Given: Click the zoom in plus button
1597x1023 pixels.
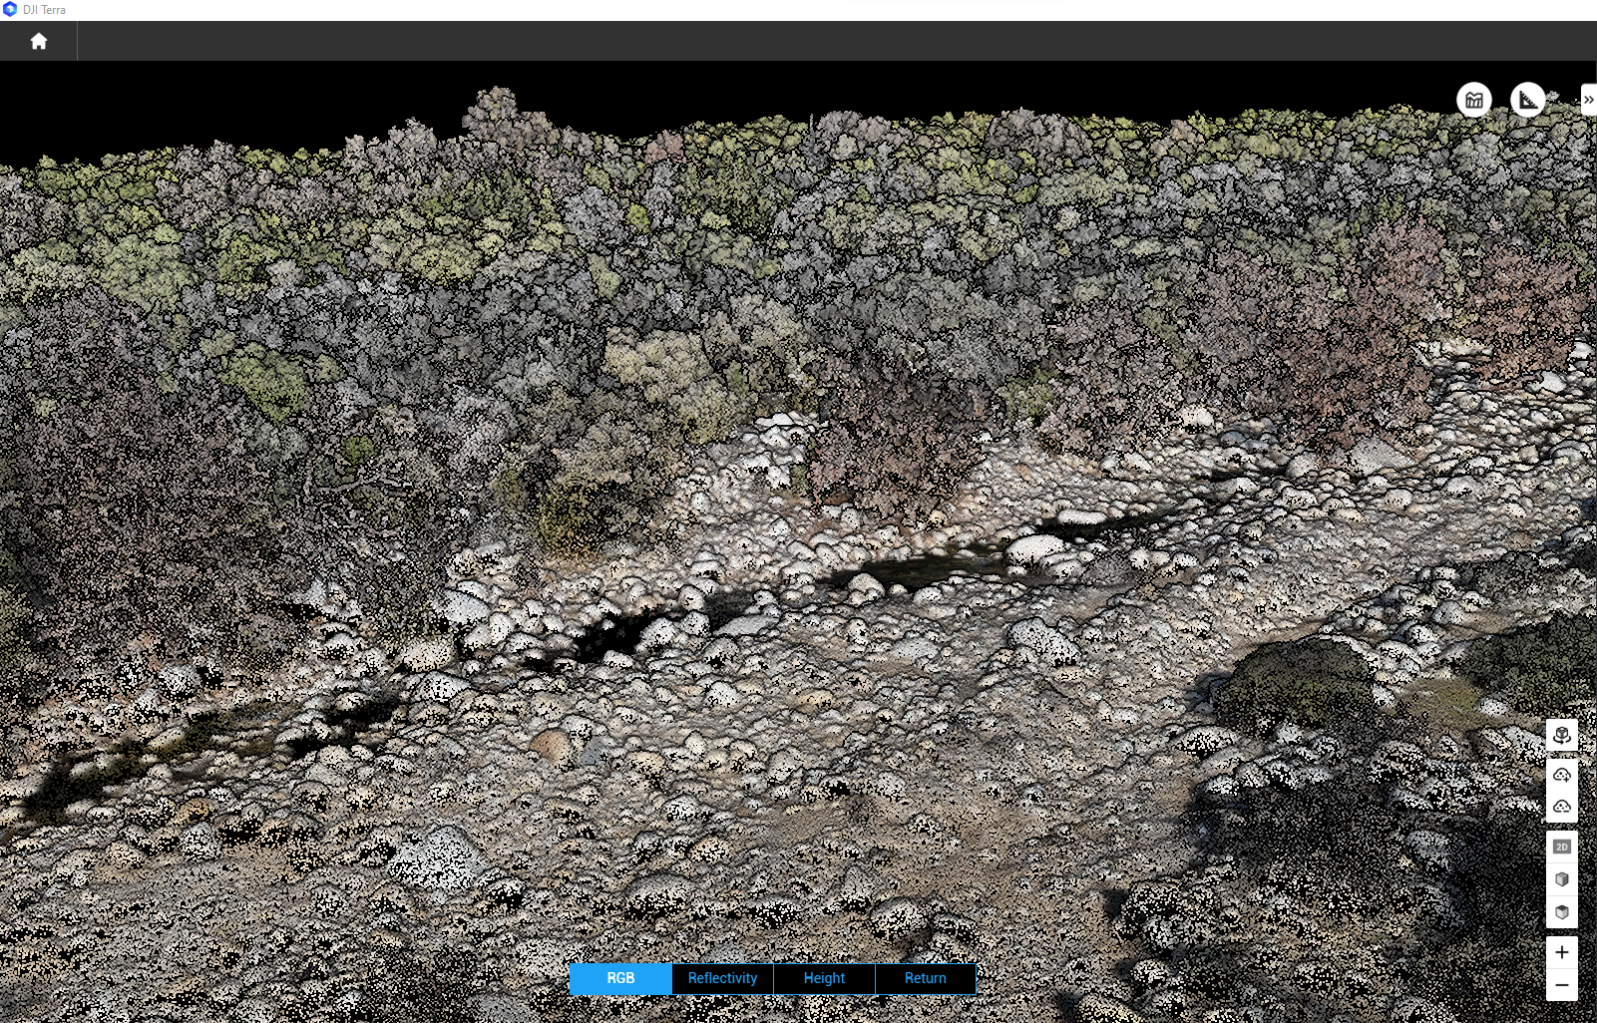Looking at the screenshot, I should click(1561, 953).
